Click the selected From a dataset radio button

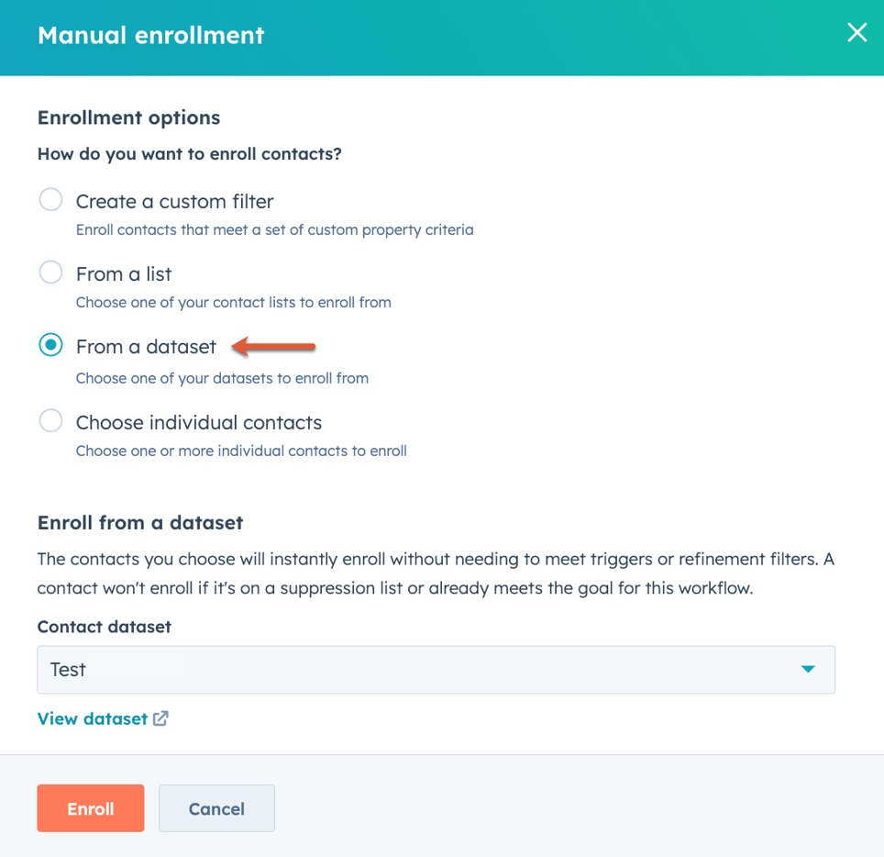click(x=50, y=345)
